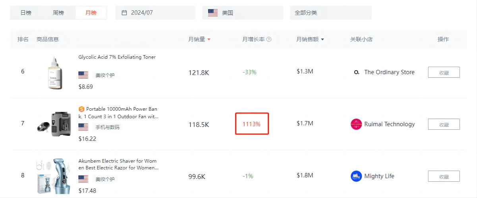Click the 月销量 sort arrow
Image resolution: width=477 pixels, height=198 pixels.
coord(209,39)
